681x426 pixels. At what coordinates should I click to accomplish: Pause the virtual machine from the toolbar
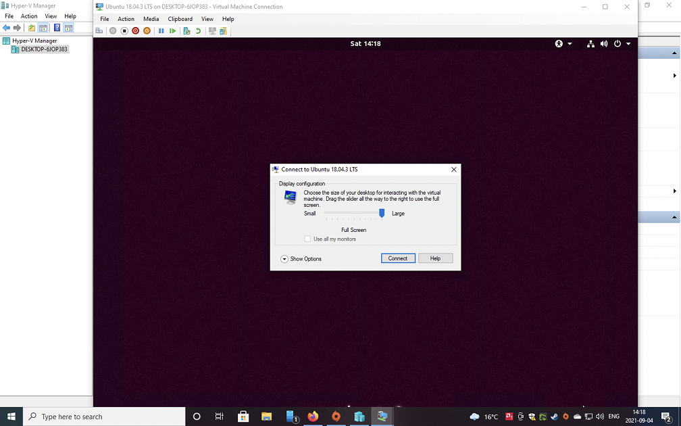point(161,31)
